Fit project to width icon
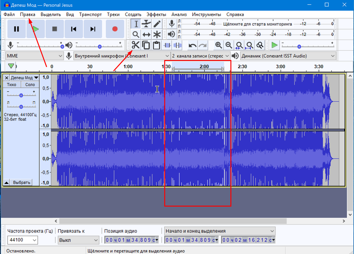The width and height of the screenshot is (354, 254). (250, 45)
